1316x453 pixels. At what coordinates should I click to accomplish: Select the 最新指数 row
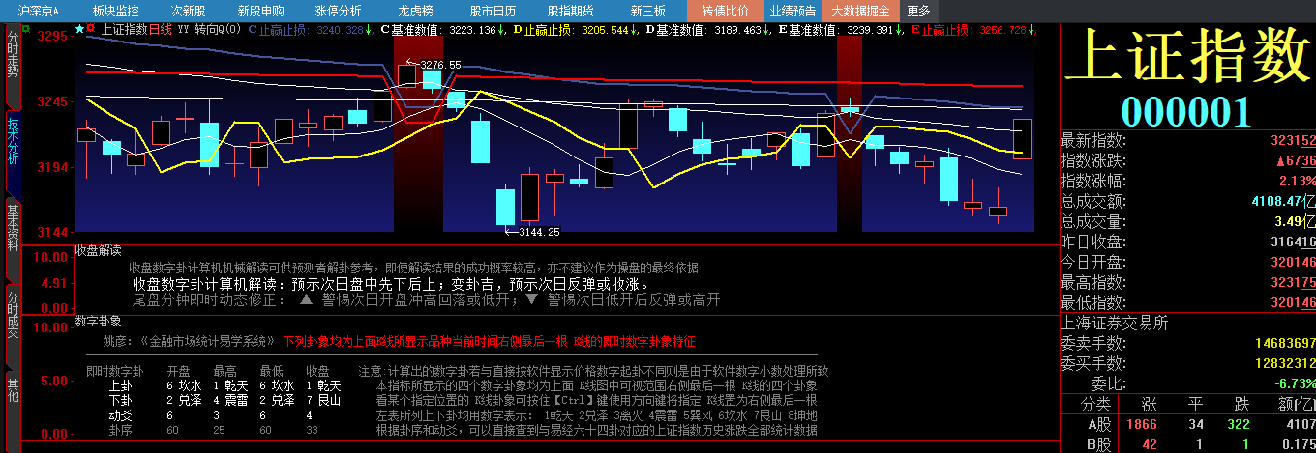[x=1187, y=141]
